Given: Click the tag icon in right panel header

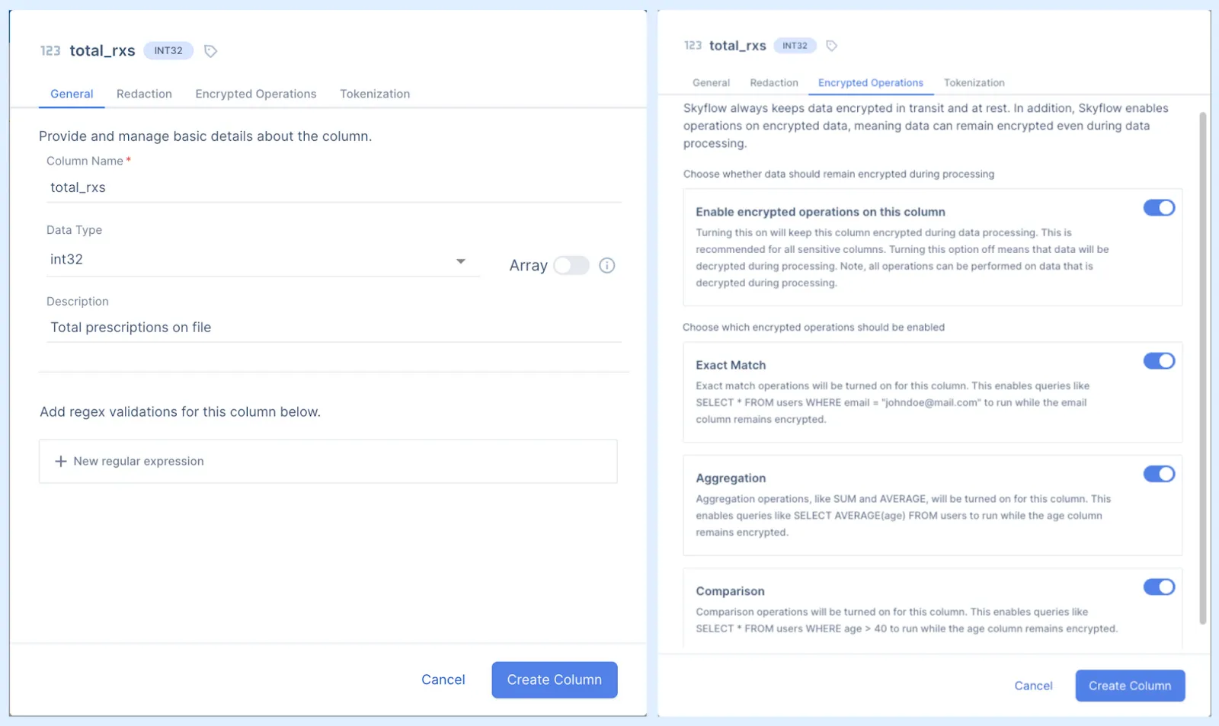Looking at the screenshot, I should click(832, 46).
